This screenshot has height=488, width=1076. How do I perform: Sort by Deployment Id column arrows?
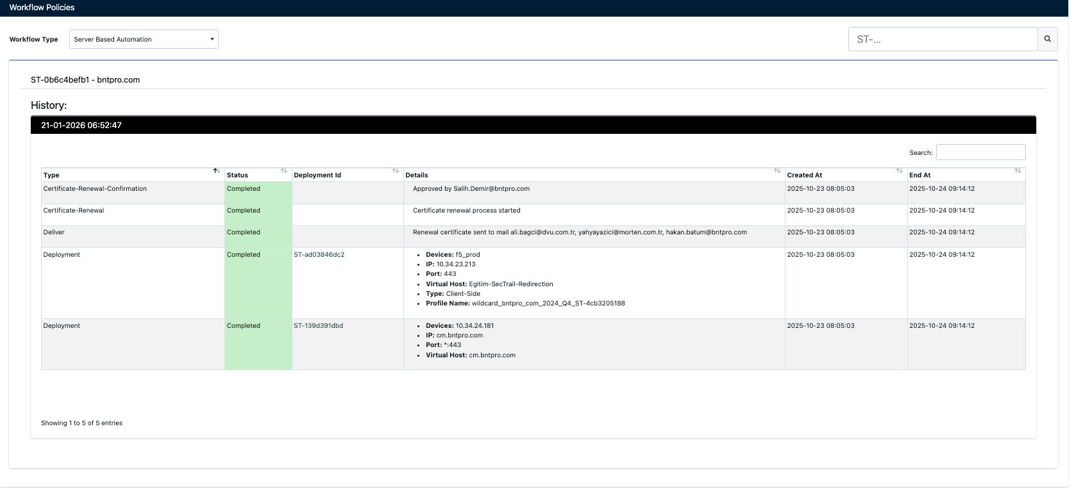396,170
